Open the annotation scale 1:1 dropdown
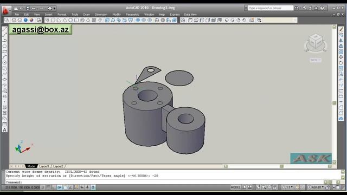 coord(287,187)
